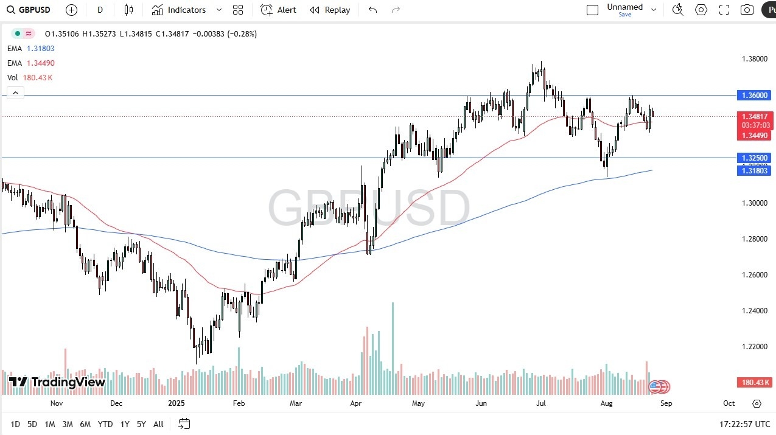Open the Indicators panel
776x435 pixels.
click(180, 10)
